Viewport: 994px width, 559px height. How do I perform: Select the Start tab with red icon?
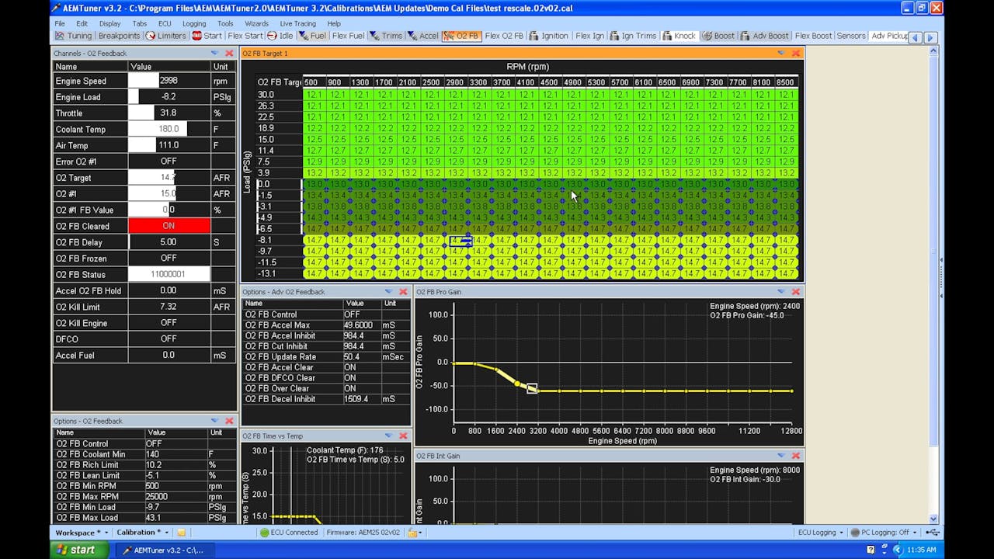[207, 36]
